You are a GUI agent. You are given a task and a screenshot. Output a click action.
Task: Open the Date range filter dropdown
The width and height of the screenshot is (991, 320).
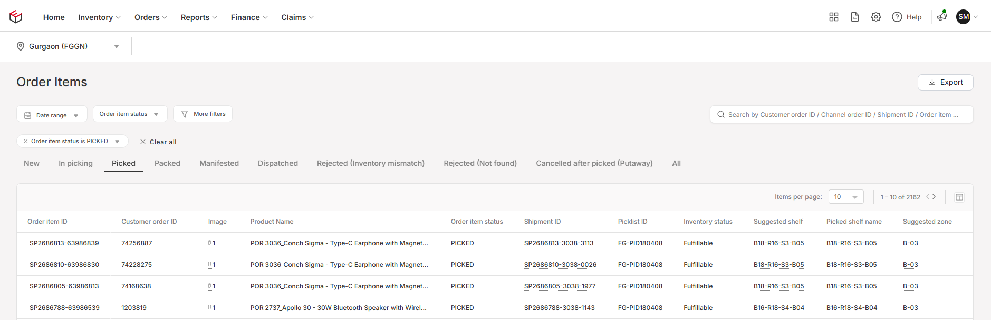click(x=52, y=114)
